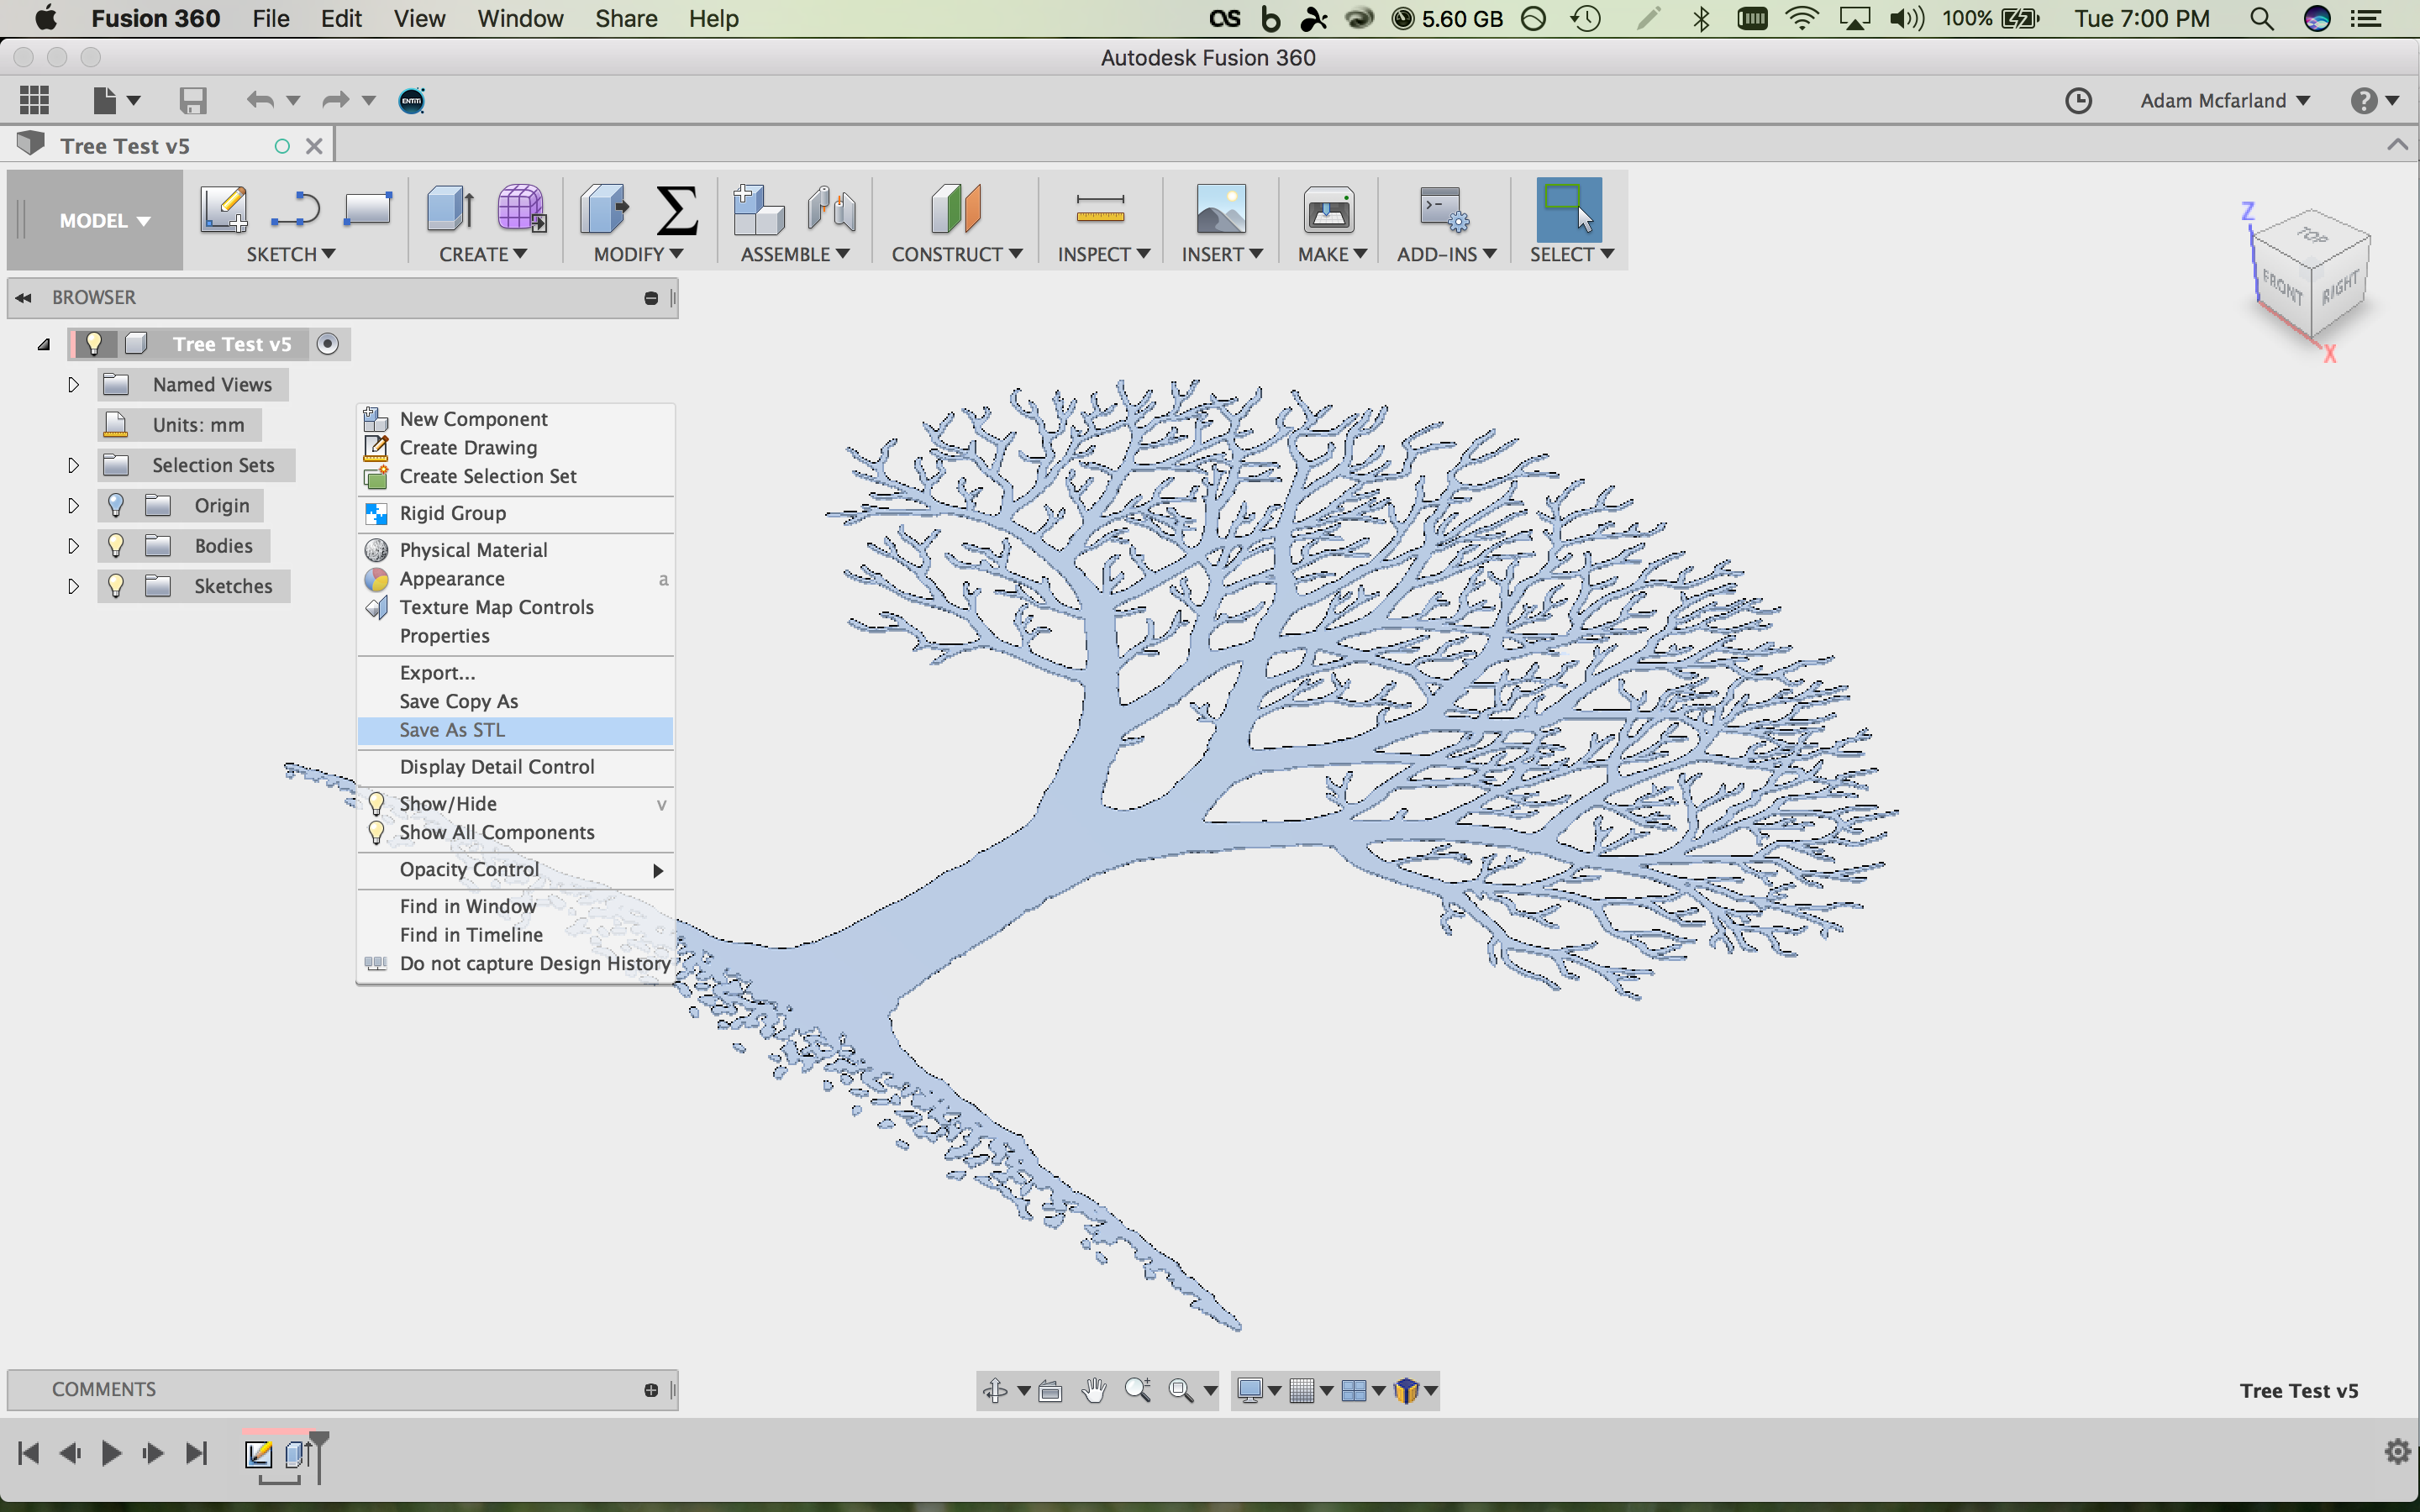
Task: Jump to end of the design timeline
Action: [196, 1452]
